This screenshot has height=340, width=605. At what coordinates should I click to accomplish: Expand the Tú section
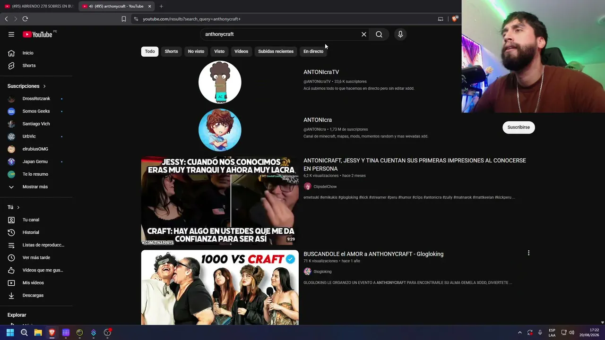[14, 207]
